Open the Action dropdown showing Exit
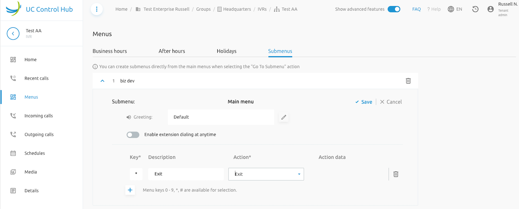 (x=266, y=174)
